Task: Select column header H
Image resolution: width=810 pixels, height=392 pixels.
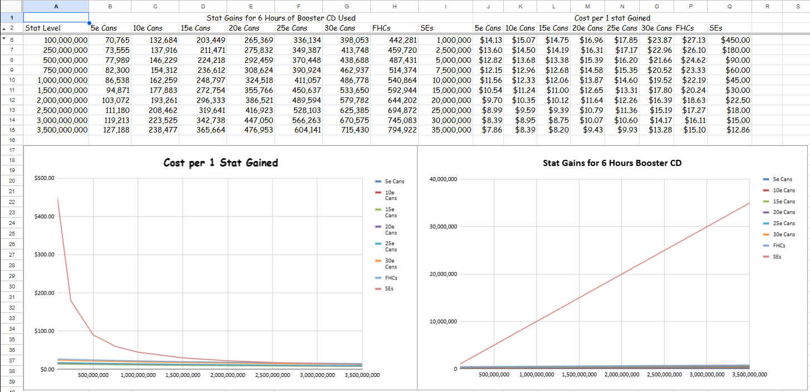Action: coord(394,6)
